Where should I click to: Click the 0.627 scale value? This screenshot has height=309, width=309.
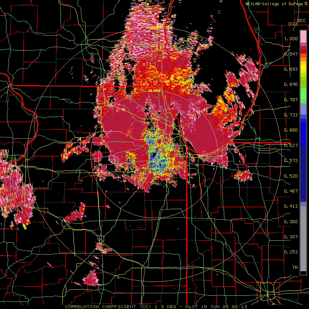pyautogui.click(x=291, y=146)
